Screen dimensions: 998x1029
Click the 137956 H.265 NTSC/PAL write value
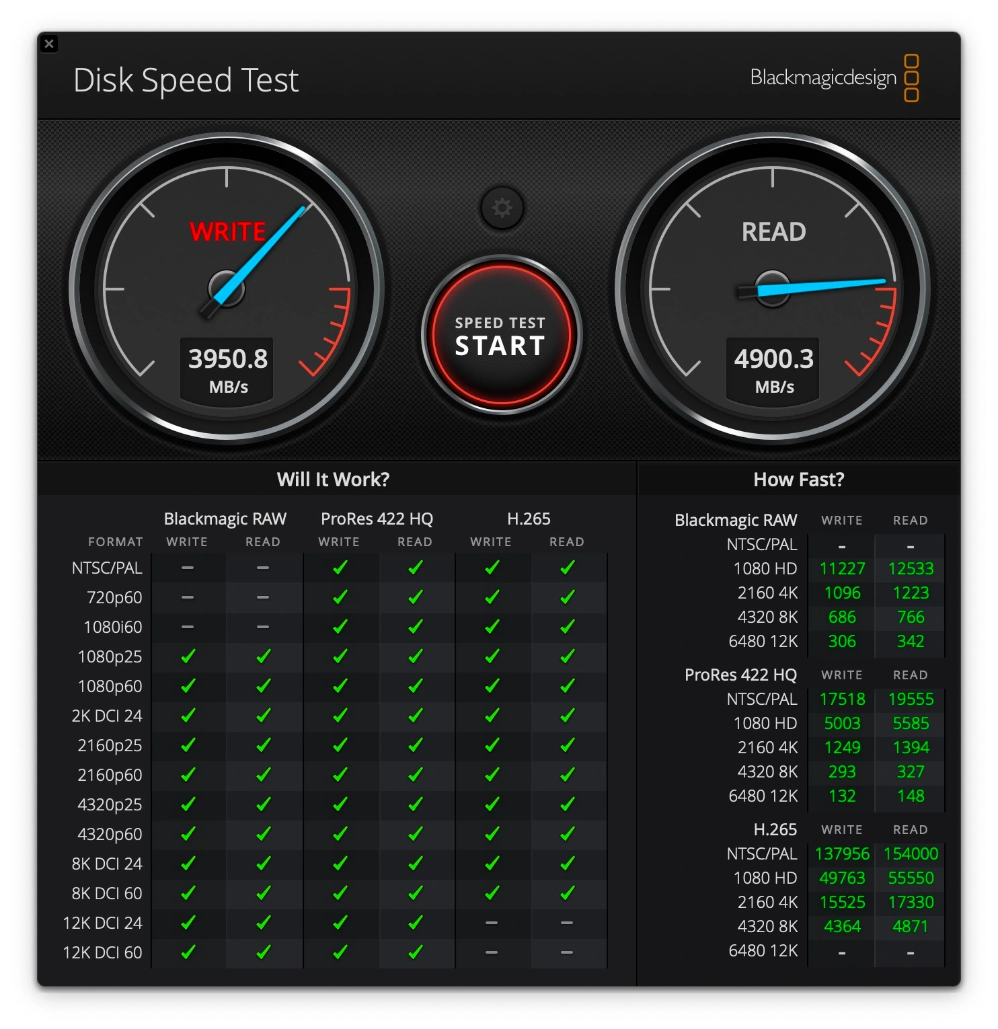coord(842,853)
